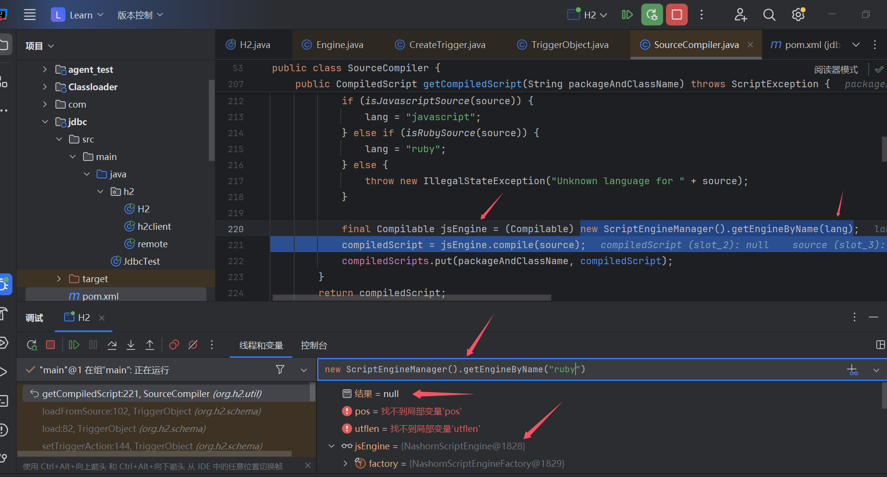Viewport: 887px width, 477px height.
Task: Click line 220 in the gutter
Action: click(236, 229)
